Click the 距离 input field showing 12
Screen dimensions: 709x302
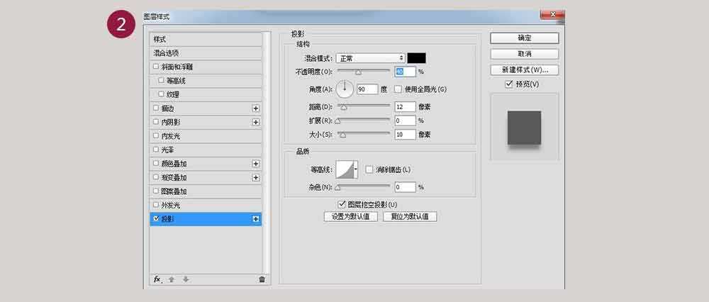point(405,107)
